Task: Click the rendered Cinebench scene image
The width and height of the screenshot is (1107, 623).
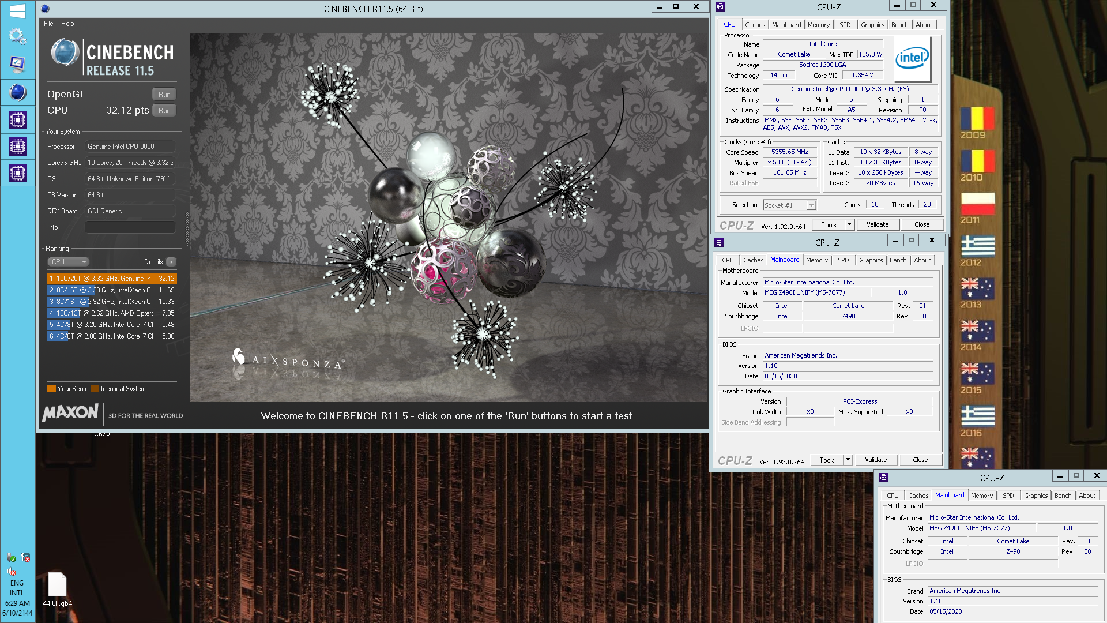Action: point(448,217)
